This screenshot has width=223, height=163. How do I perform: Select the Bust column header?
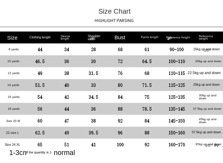tap(120, 37)
